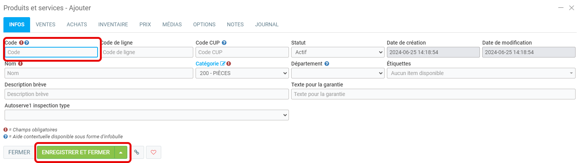The height and width of the screenshot is (163, 579).
Task: Open the INVENTAIRE tab
Action: [x=113, y=24]
